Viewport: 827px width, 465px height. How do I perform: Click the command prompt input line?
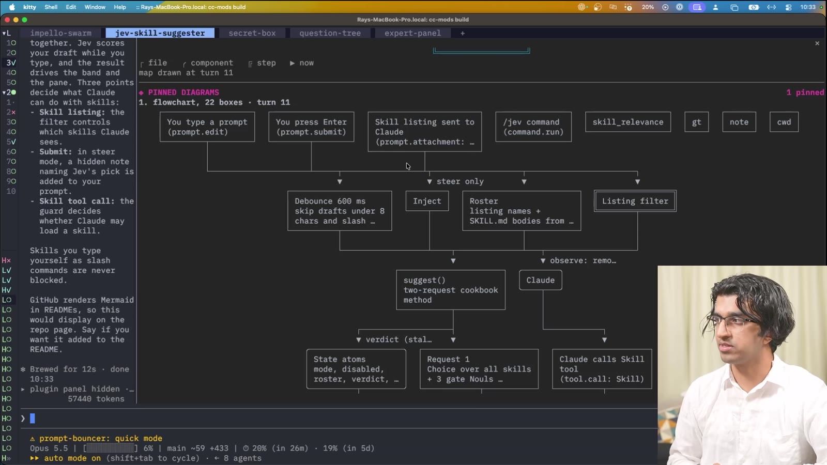click(339, 419)
